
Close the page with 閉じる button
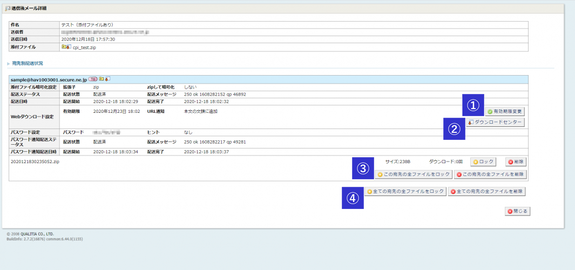[517, 211]
